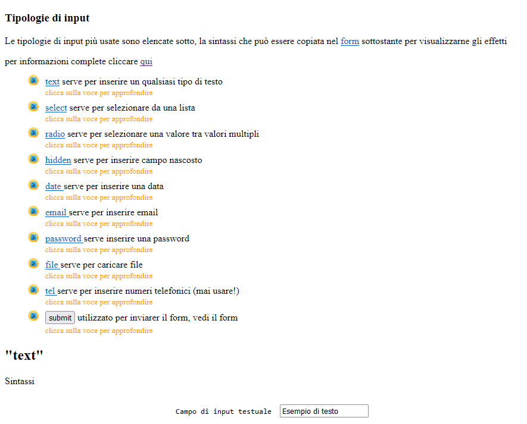
Task: Follow the 'email' input type link
Action: coord(56,213)
